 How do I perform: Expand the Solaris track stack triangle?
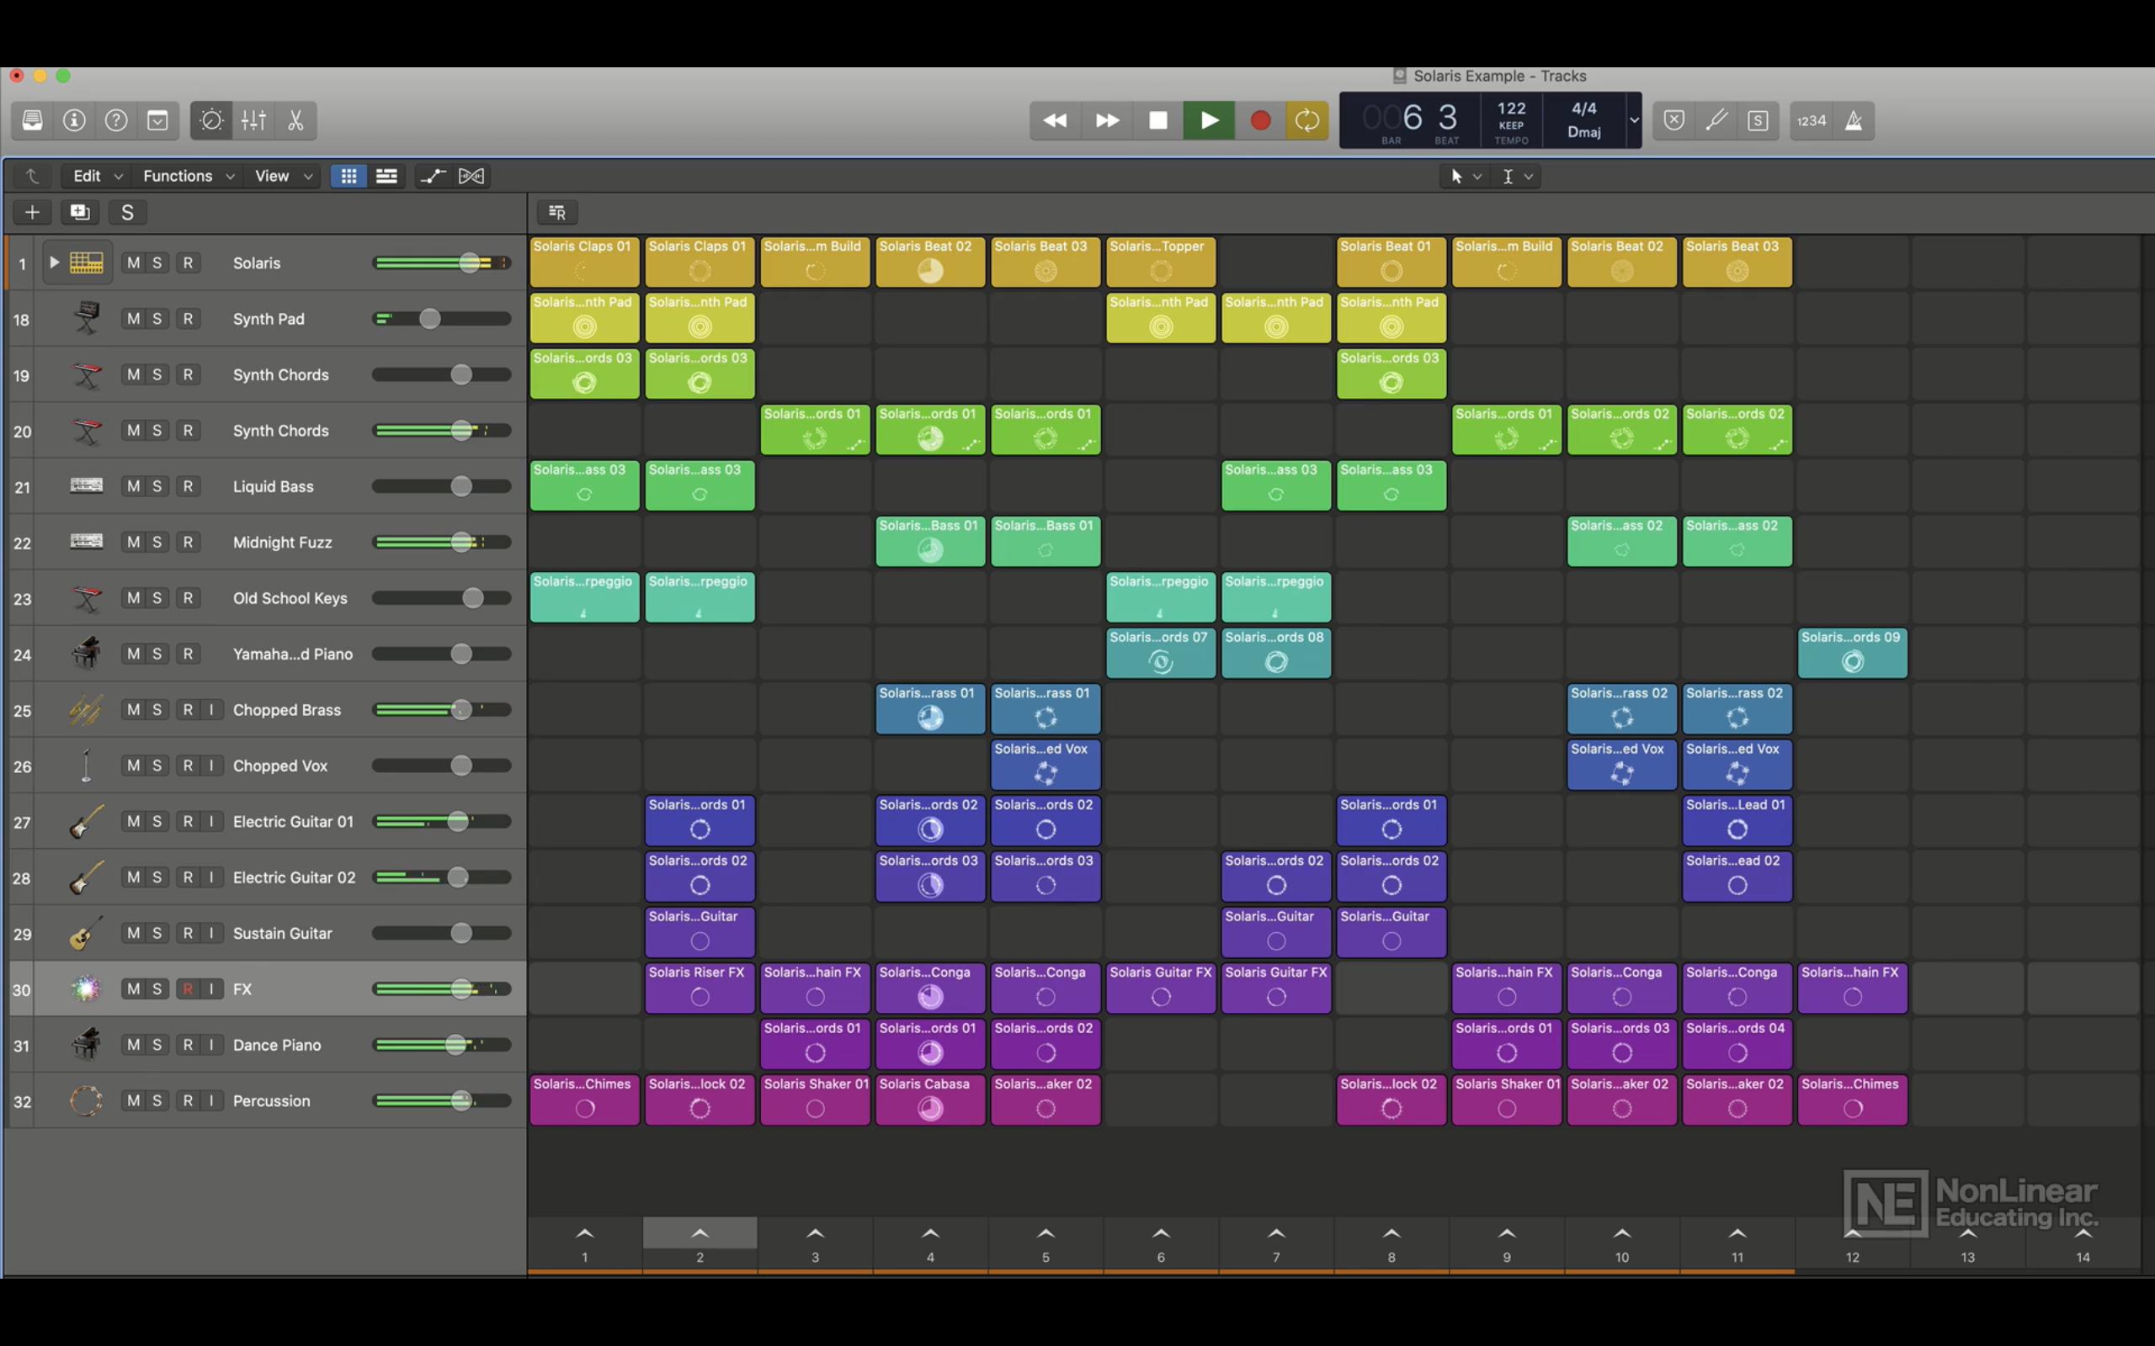[55, 262]
